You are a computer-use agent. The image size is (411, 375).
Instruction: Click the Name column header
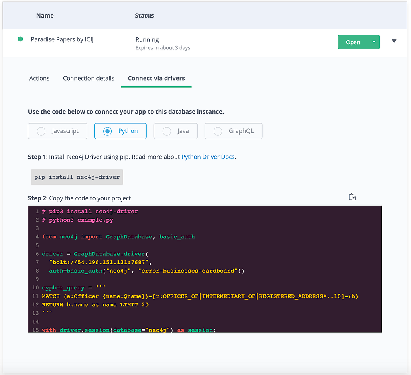[45, 16]
